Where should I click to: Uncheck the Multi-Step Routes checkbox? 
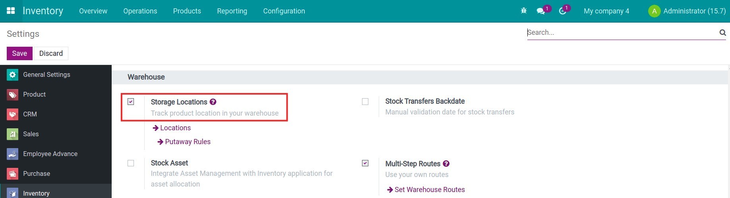pyautogui.click(x=365, y=163)
